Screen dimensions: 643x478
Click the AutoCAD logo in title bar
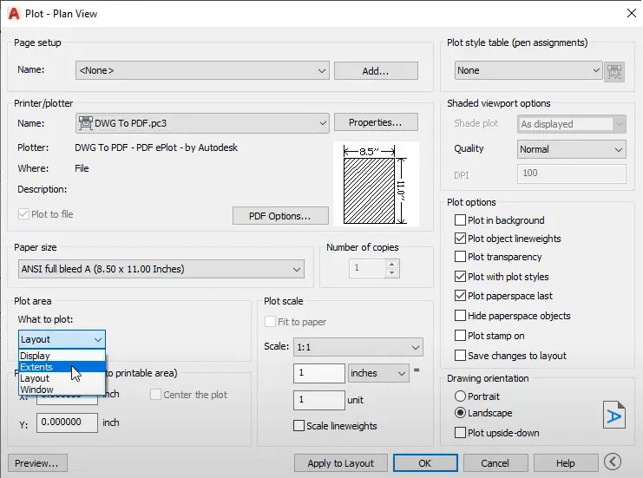click(14, 14)
